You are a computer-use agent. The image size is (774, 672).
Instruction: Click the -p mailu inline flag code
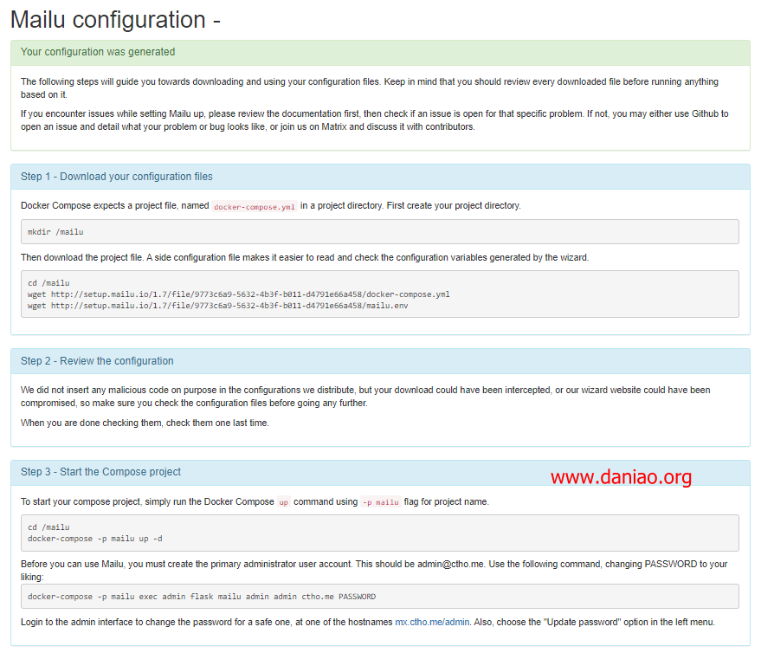coord(381,502)
